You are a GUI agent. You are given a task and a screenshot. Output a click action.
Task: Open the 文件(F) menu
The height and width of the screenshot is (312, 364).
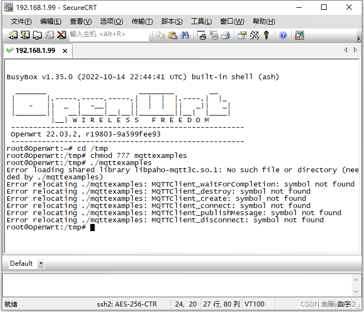pyautogui.click(x=21, y=21)
